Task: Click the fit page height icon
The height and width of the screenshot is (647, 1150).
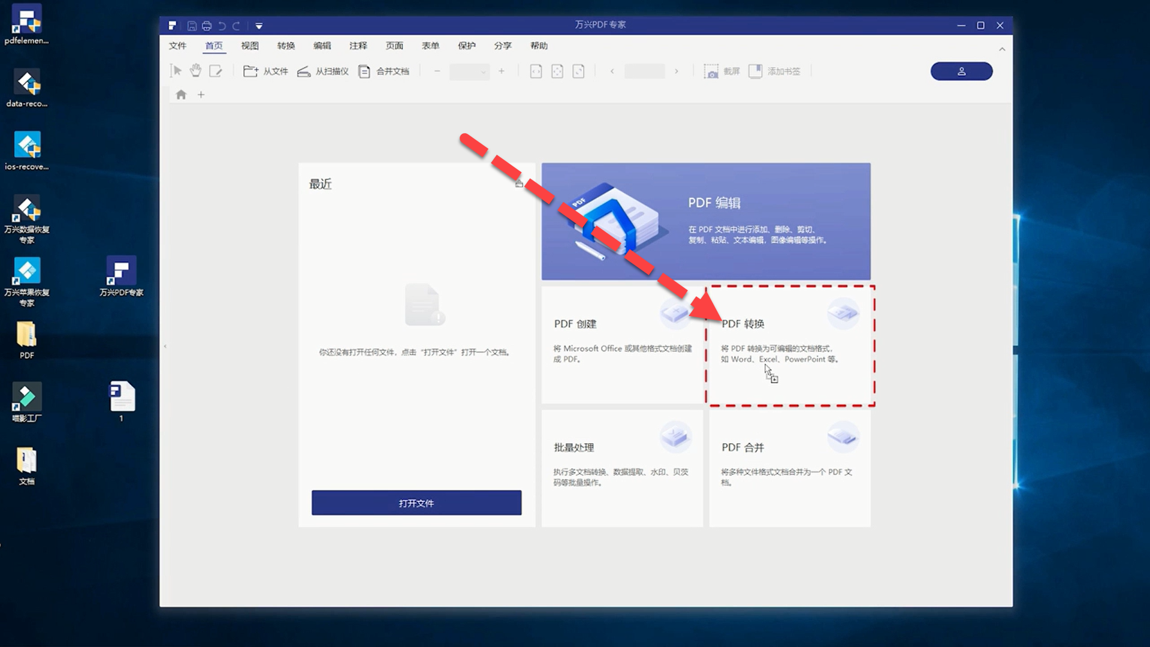Action: 536,71
